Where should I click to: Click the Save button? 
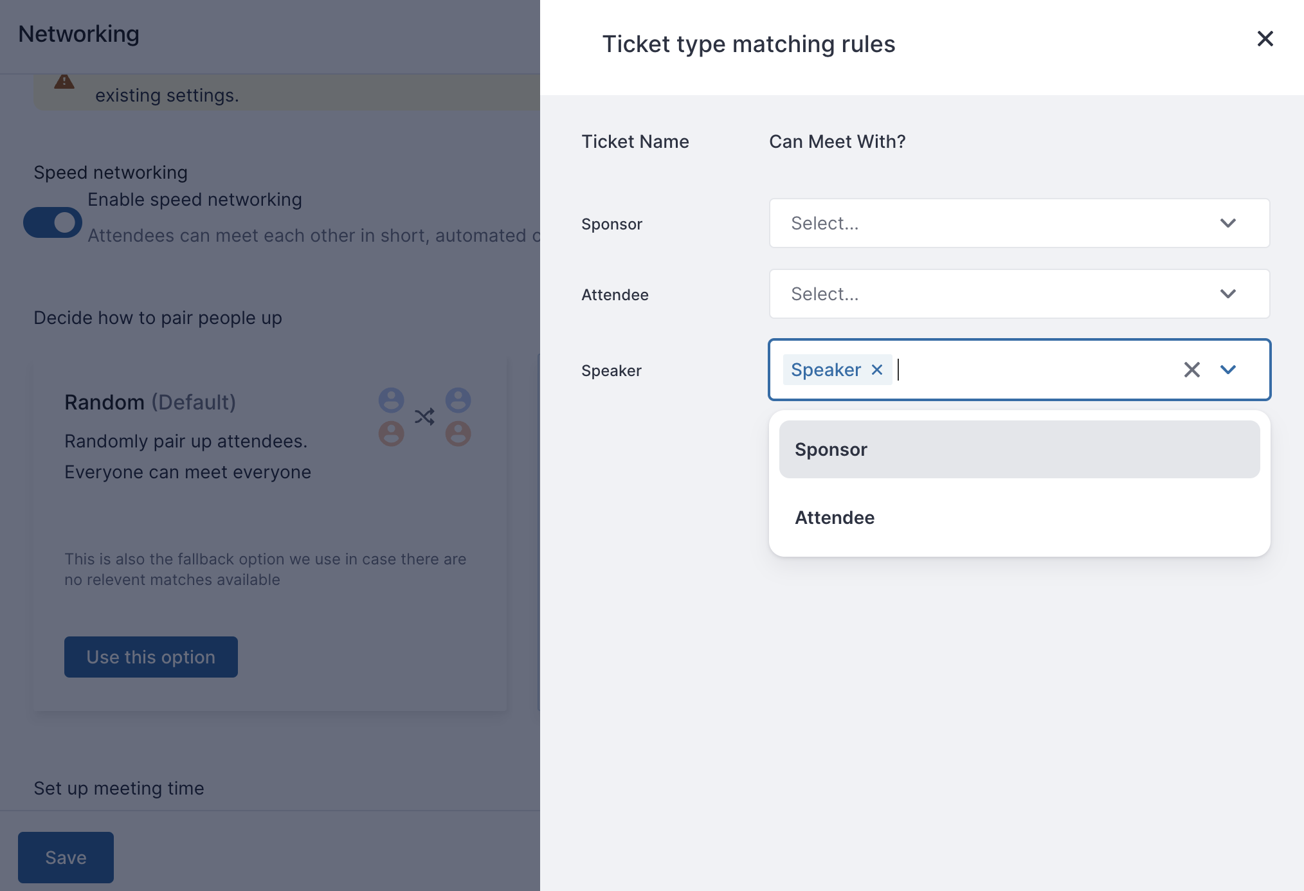click(x=66, y=858)
